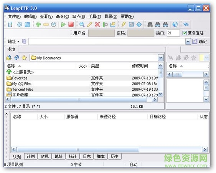Image resolution: width=216 pixels, height=173 pixels.
Task: Toggle the 匿名登陆 checkbox
Action: click(x=185, y=33)
